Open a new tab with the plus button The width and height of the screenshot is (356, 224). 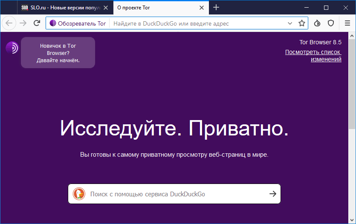[216, 8]
